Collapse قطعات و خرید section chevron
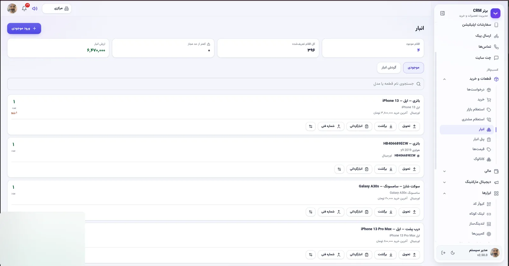509x266 pixels. (x=444, y=79)
